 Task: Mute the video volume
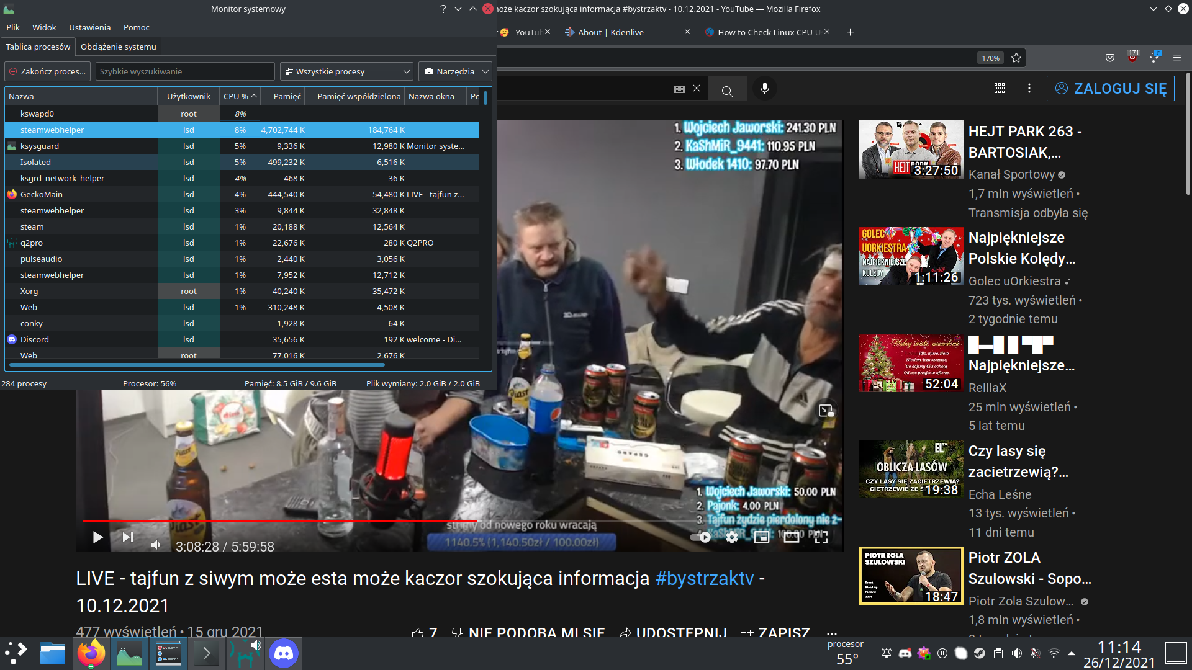(156, 545)
